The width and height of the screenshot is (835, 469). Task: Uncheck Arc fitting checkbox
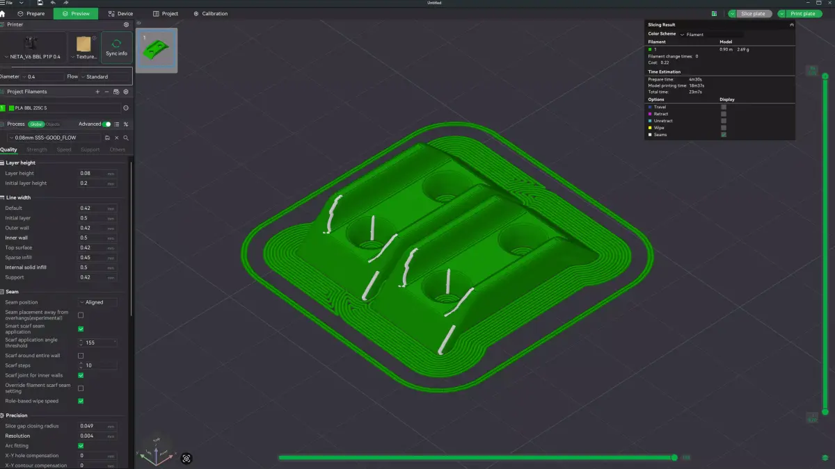[81, 445]
